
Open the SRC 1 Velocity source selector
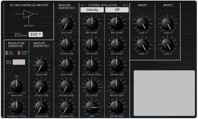pyautogui.click(x=92, y=10)
